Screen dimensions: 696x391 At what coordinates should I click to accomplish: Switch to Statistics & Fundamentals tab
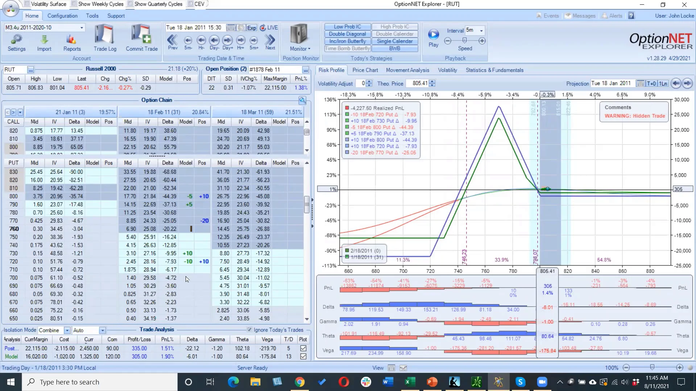coord(494,70)
